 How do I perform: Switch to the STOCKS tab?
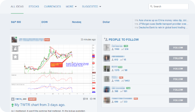(34, 6)
